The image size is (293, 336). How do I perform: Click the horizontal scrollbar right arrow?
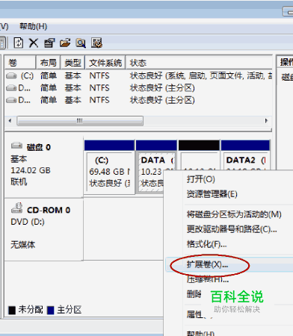[266, 121]
